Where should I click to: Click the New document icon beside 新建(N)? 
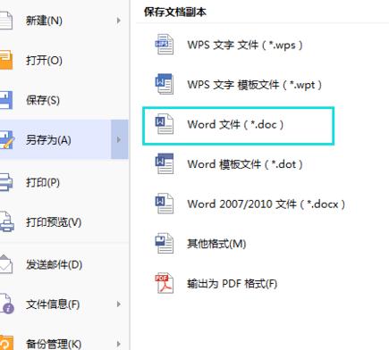[6, 21]
